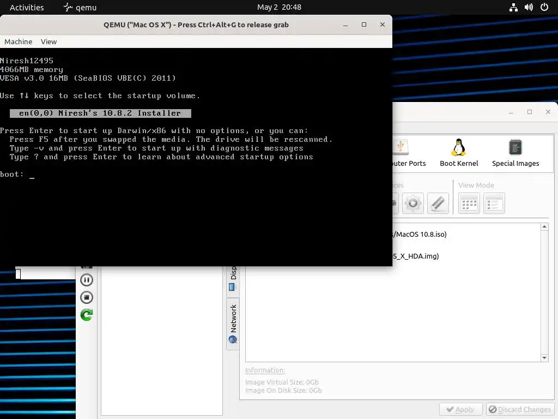558x419 pixels.
Task: Open the View menu in QEMU window
Action: tap(48, 41)
